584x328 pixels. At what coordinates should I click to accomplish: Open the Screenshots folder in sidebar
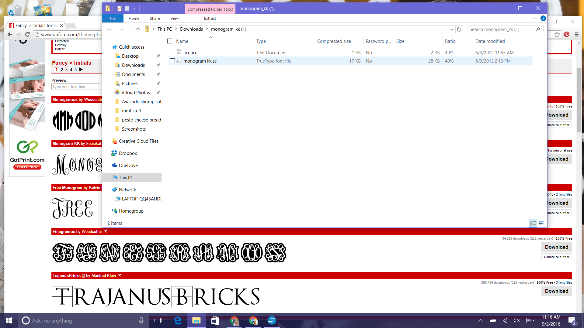pos(134,129)
